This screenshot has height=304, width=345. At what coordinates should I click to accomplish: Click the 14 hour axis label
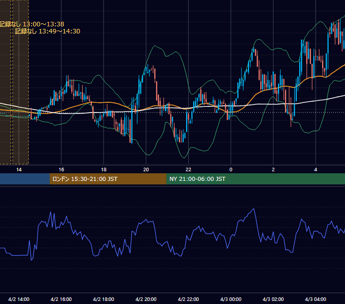coord(19,170)
